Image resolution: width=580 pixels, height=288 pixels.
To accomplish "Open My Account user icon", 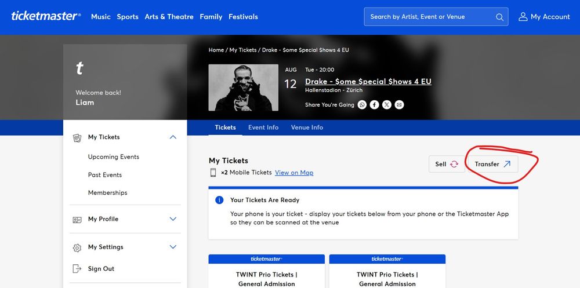I will click(x=523, y=17).
